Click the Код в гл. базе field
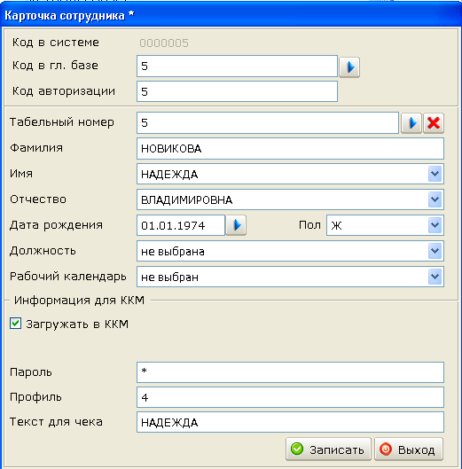Image resolution: width=462 pixels, height=469 pixels. pos(238,66)
